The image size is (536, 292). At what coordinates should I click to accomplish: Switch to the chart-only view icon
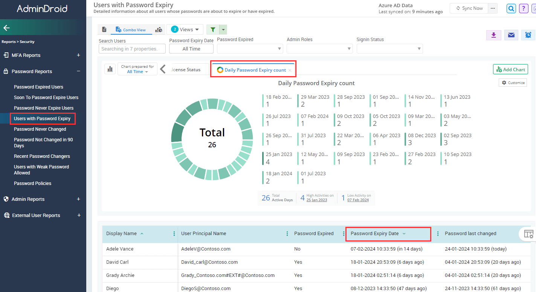click(159, 30)
